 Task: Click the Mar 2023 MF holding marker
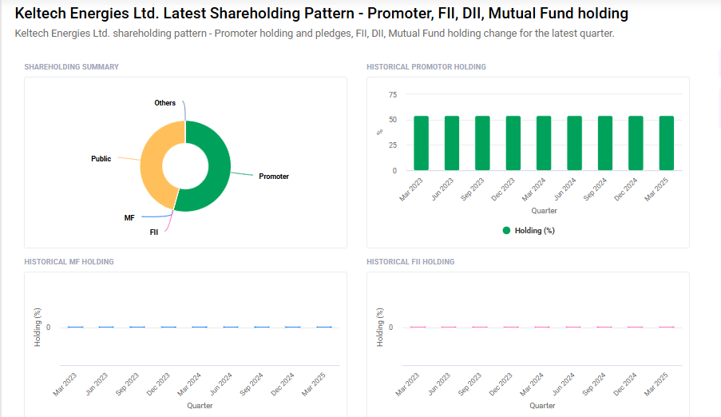tap(75, 328)
